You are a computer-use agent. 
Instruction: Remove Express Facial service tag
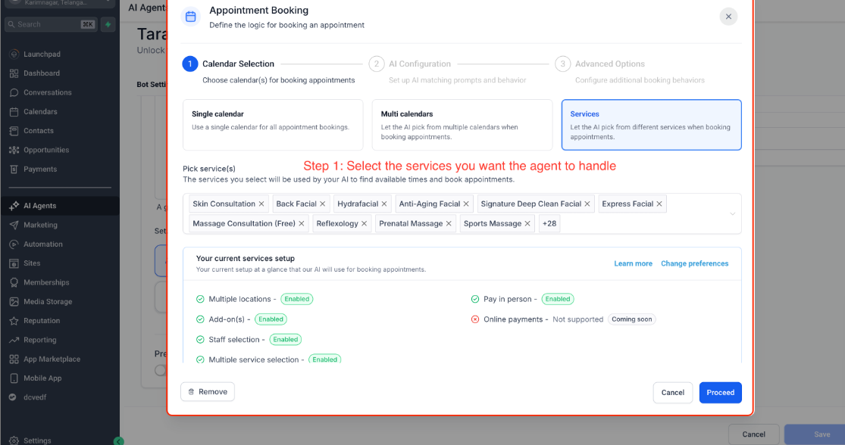[659, 204]
